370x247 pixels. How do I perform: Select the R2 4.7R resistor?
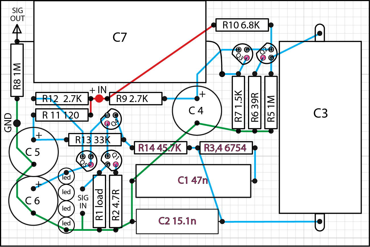point(115,201)
